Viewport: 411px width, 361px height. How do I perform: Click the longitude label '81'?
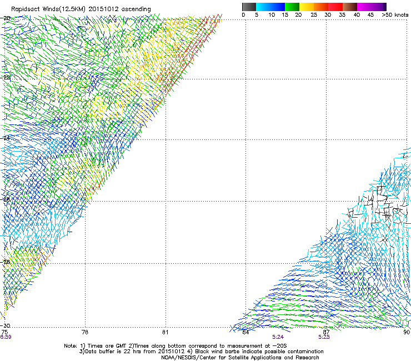click(x=165, y=332)
